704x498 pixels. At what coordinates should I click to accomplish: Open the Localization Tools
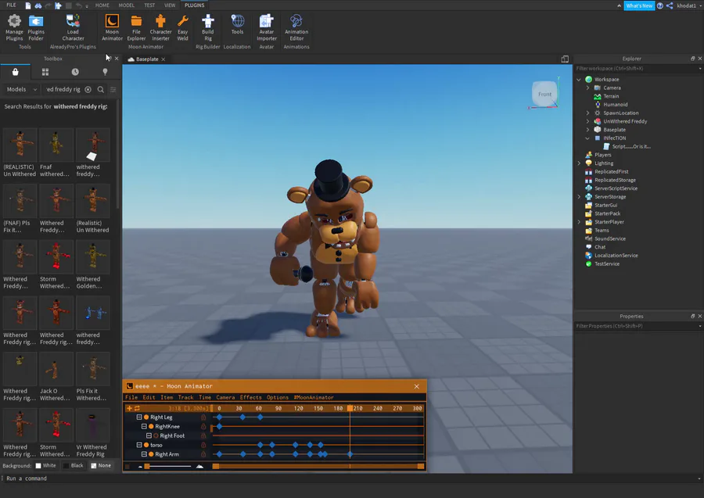click(237, 25)
